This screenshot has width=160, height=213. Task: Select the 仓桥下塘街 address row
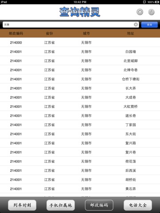coord(80,79)
